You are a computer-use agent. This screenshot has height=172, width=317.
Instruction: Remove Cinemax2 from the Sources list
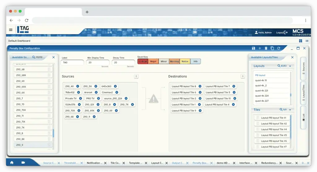pyautogui.click(x=117, y=92)
